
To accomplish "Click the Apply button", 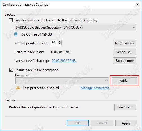I will click(x=126, y=123).
